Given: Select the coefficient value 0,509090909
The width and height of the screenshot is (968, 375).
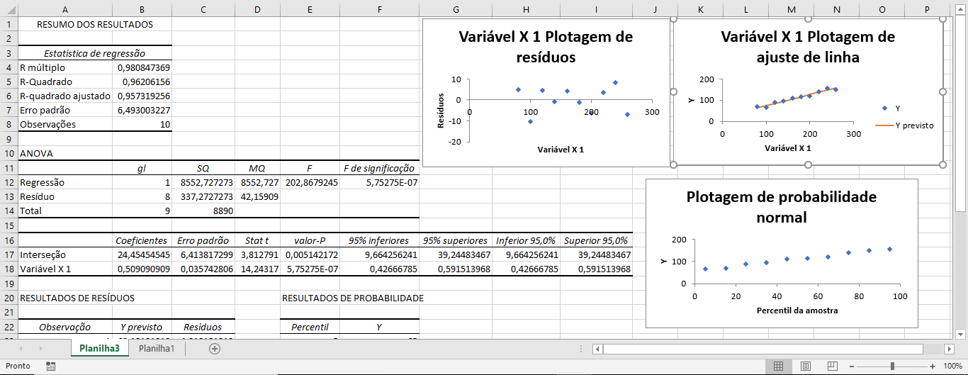Looking at the screenshot, I should coord(142,269).
